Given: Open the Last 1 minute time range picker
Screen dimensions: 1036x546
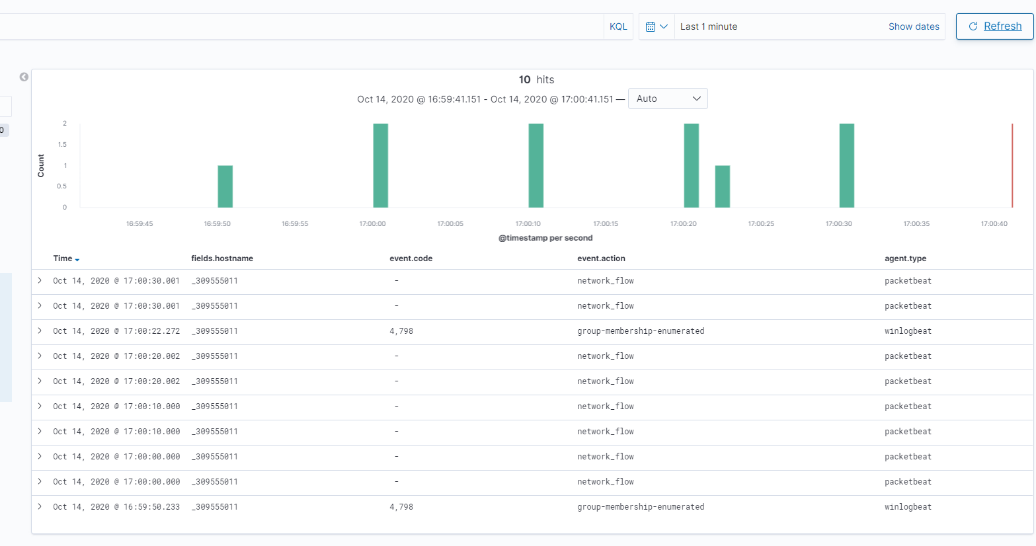Looking at the screenshot, I should 708,26.
